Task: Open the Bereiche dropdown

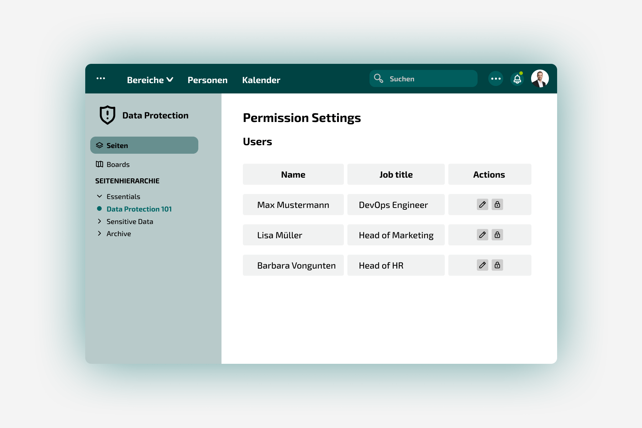Action: coord(150,80)
